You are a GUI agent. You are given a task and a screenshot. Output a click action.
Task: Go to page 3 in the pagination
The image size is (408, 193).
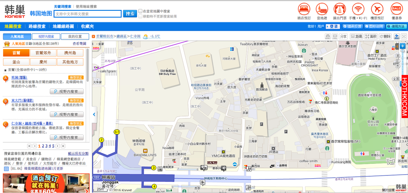click(46, 146)
